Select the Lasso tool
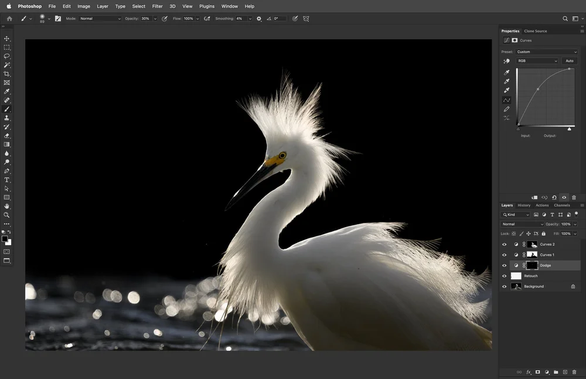The image size is (586, 379). 7,56
